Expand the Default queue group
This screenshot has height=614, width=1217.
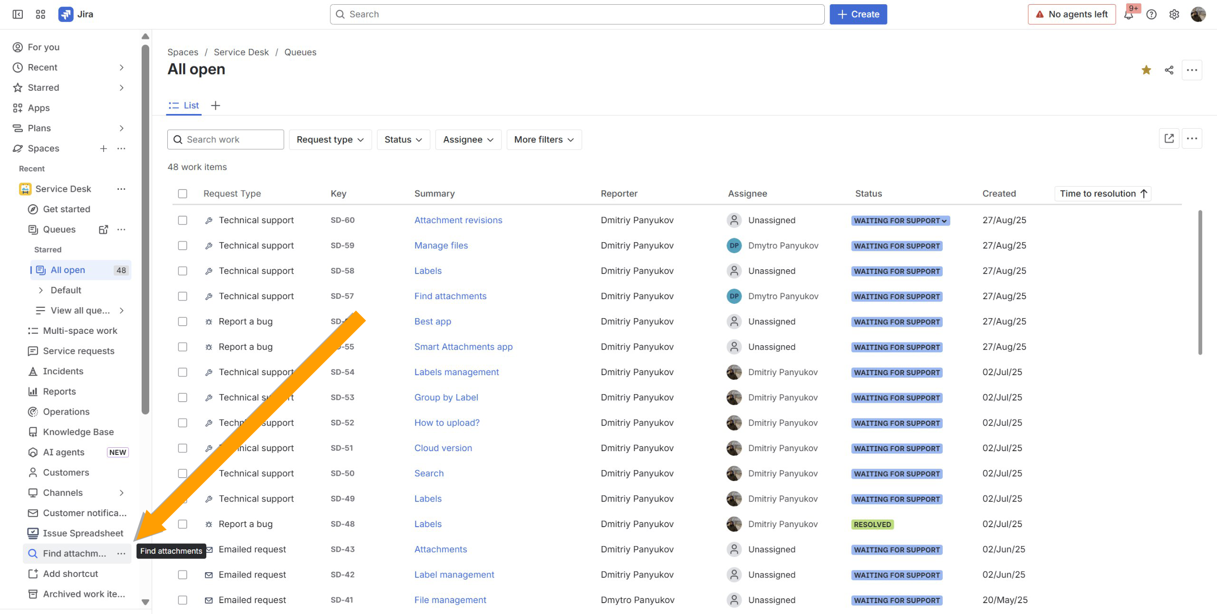(40, 290)
